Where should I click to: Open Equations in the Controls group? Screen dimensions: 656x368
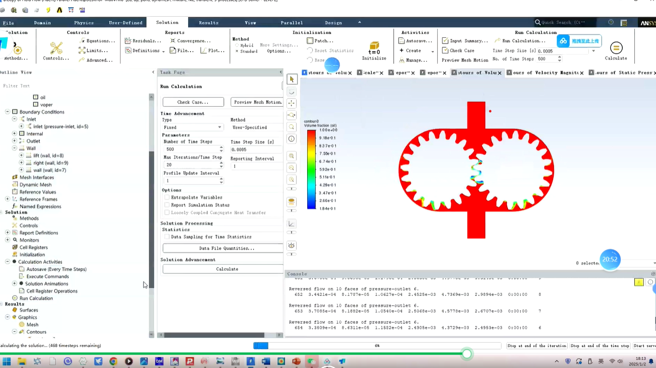click(97, 41)
